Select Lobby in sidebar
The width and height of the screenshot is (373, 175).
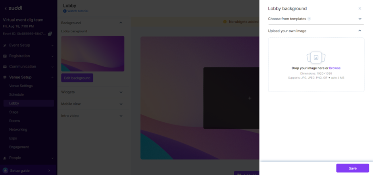29,103
